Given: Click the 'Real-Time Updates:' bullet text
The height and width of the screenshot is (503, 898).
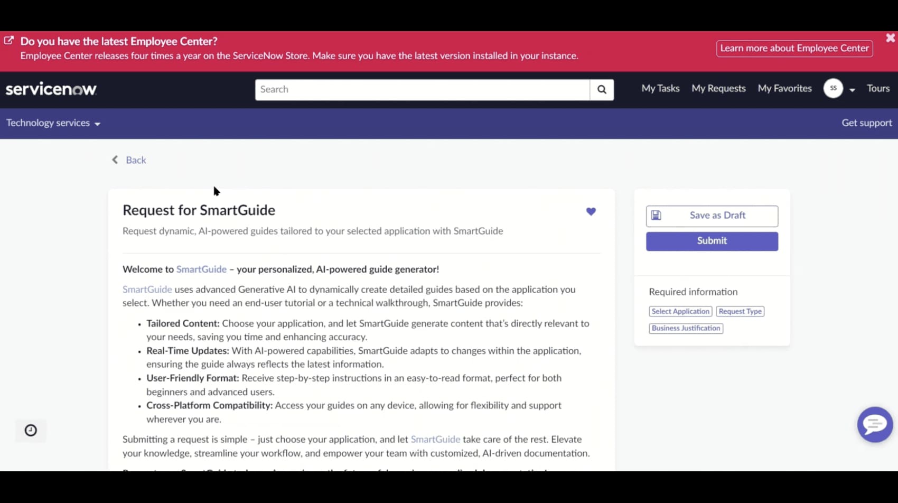Looking at the screenshot, I should [188, 351].
